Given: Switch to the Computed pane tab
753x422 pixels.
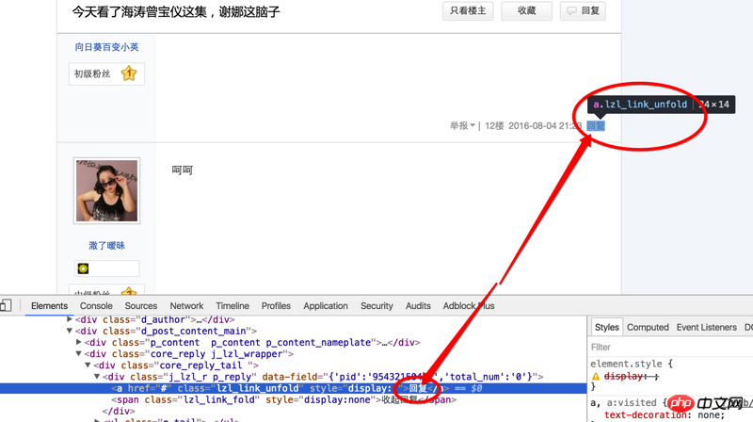Looking at the screenshot, I should coord(648,327).
